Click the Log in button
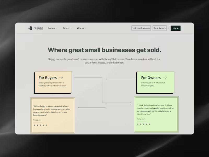 pos(176,28)
